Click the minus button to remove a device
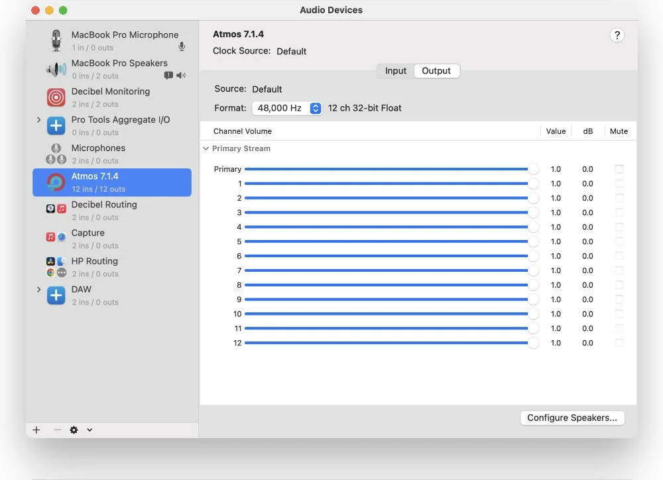The height and width of the screenshot is (480, 663). click(x=57, y=430)
